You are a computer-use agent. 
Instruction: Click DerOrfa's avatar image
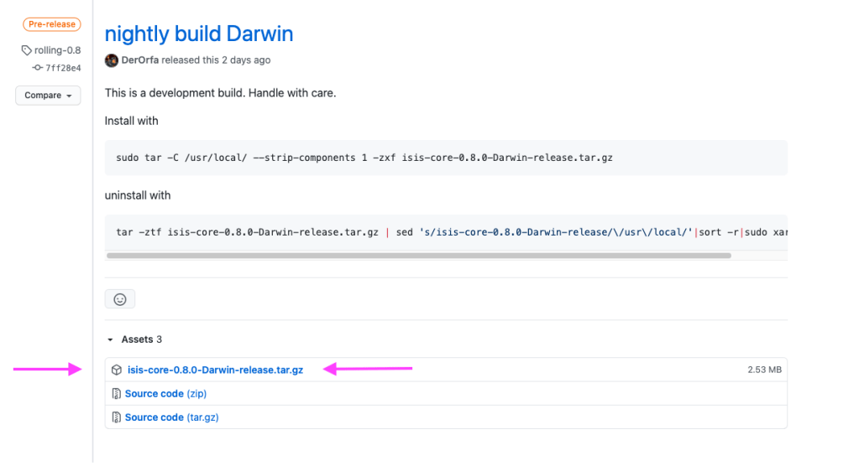coord(112,60)
